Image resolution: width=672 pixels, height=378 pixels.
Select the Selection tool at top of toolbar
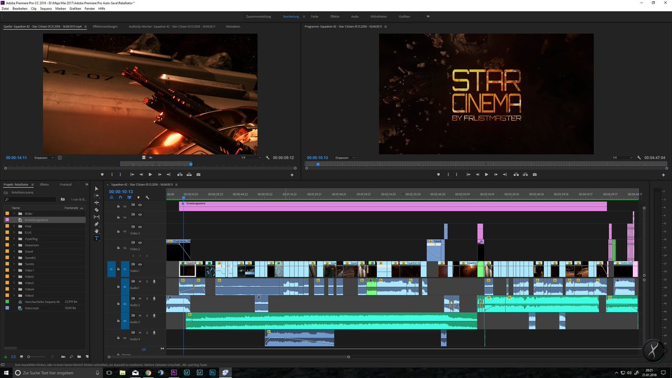coord(96,189)
